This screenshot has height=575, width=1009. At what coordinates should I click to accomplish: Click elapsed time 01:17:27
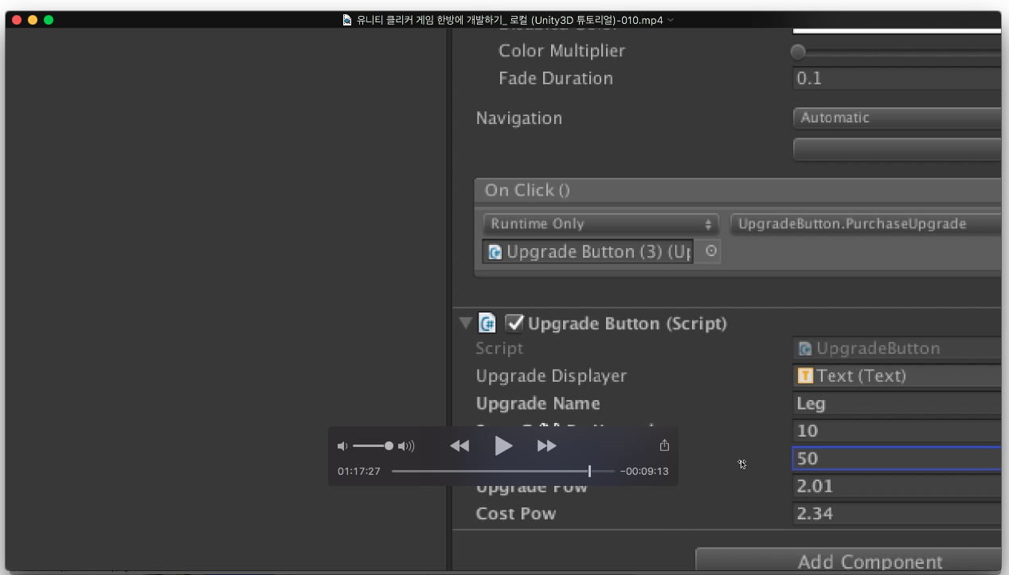tap(359, 472)
